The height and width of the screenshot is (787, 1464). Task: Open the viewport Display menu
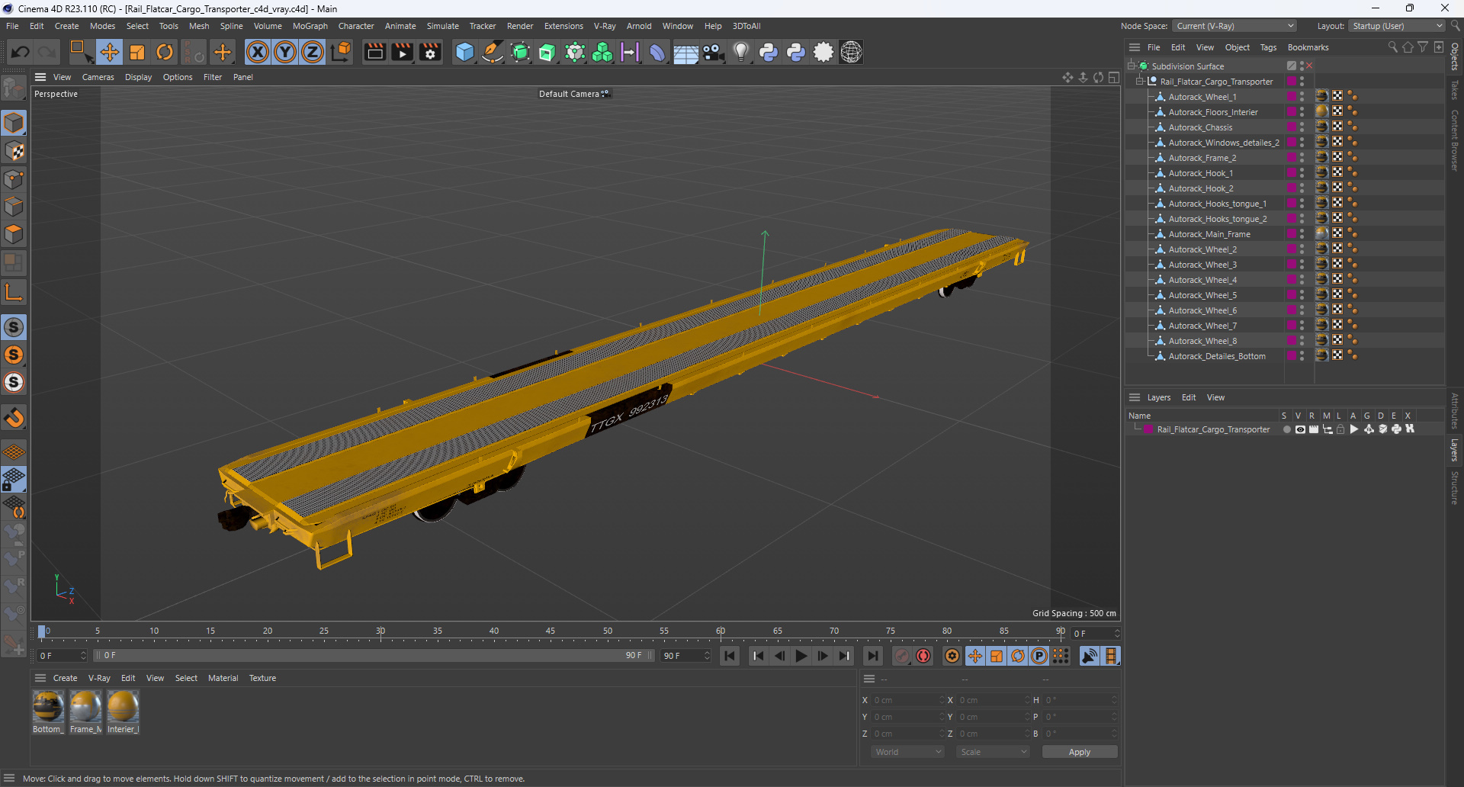(138, 77)
